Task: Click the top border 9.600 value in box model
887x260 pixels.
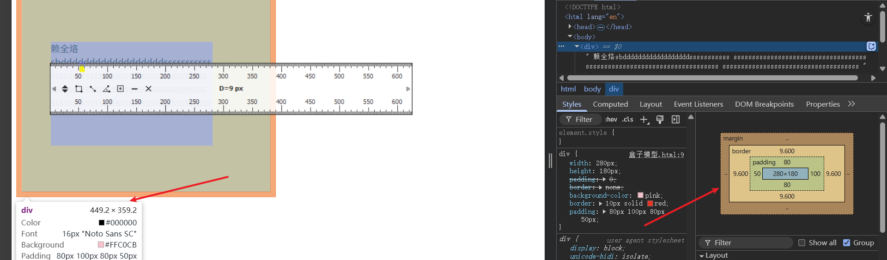Action: [x=787, y=151]
